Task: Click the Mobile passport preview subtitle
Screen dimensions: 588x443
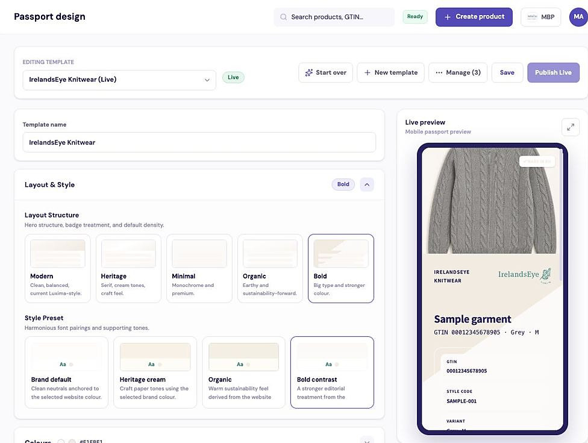Action: [x=437, y=131]
